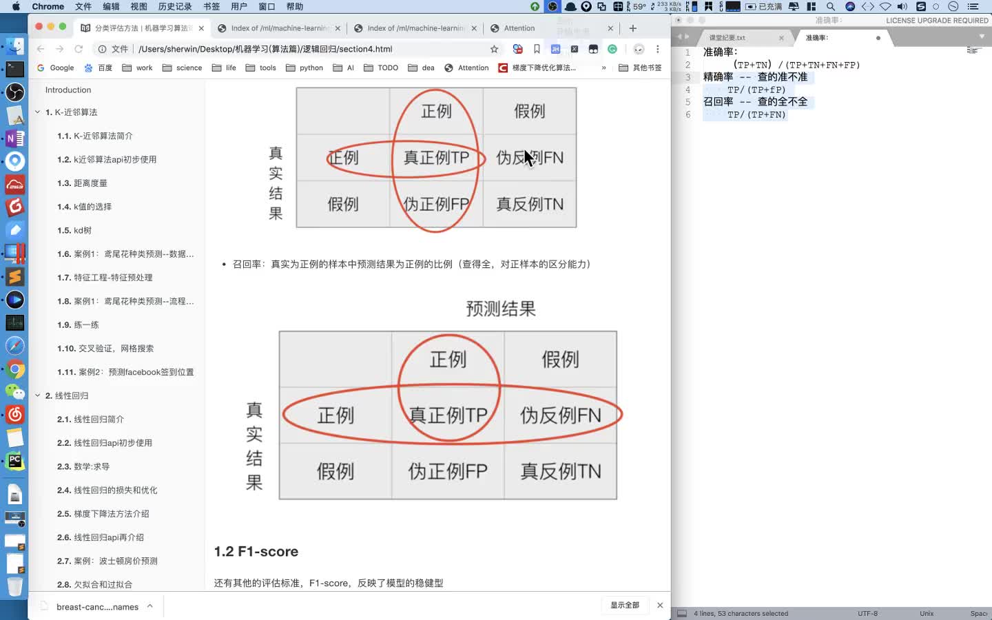The image size is (992, 620).
Task: Open Terminal from the Dock
Action: [x=14, y=69]
